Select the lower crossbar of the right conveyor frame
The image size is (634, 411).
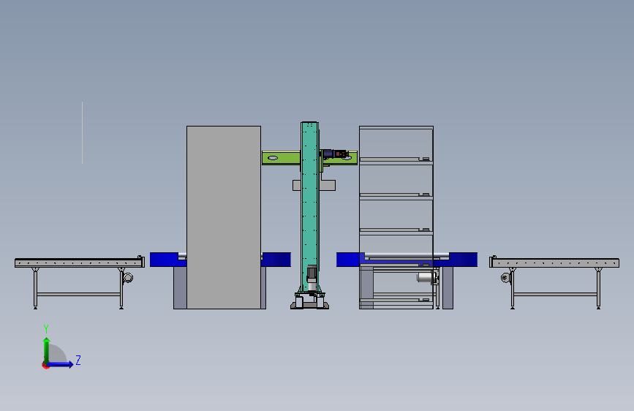555,295
